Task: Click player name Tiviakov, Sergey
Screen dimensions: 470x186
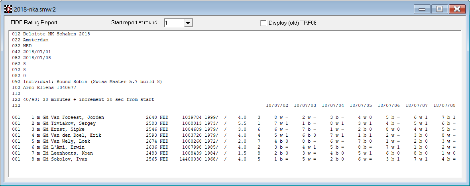Action: [73, 123]
